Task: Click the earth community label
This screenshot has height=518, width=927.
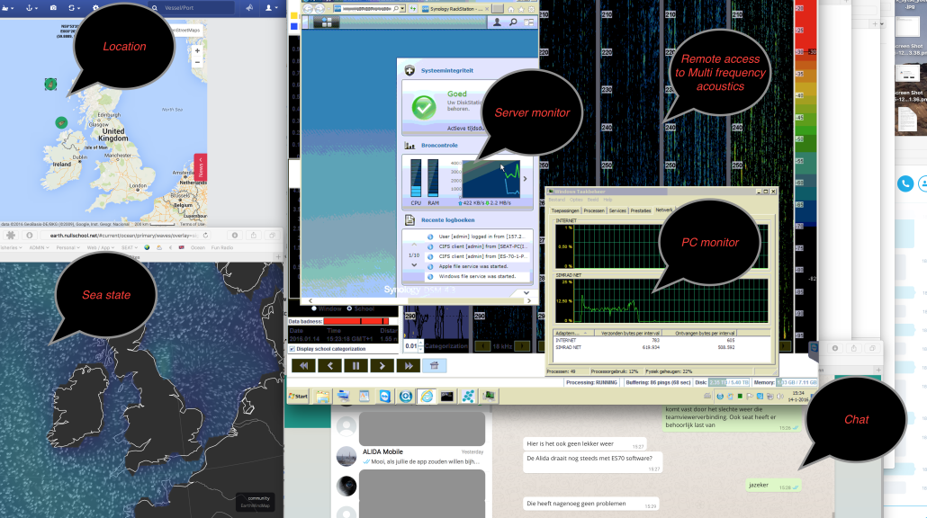Action: pyautogui.click(x=258, y=498)
